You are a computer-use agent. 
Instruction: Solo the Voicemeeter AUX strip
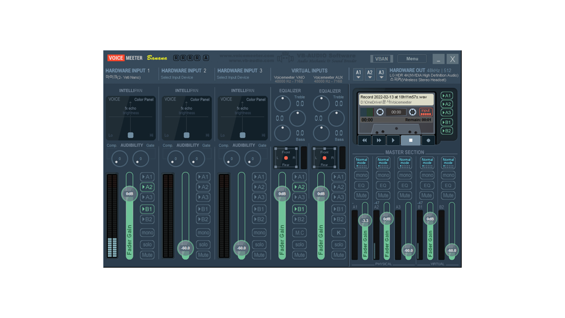pyautogui.click(x=339, y=245)
